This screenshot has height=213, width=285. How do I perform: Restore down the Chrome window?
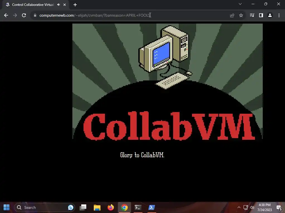[266, 4]
